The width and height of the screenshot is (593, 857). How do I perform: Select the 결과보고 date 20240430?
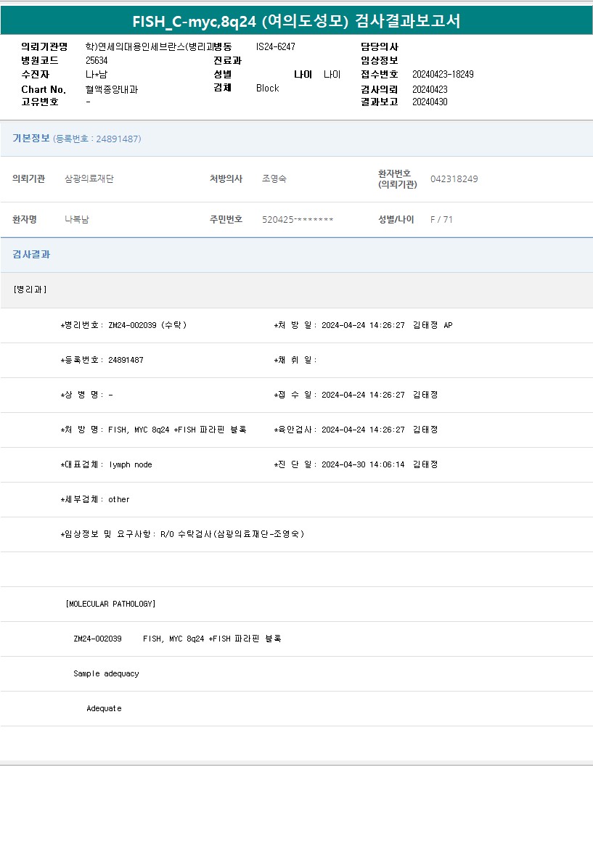[430, 102]
